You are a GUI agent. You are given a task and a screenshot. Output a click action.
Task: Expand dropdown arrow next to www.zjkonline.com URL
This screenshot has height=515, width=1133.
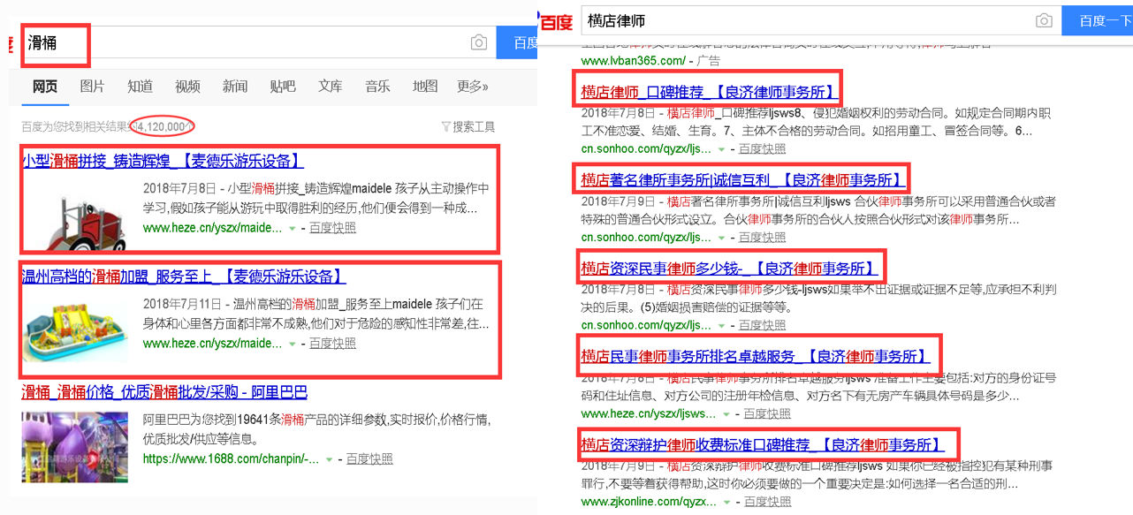[x=728, y=502]
